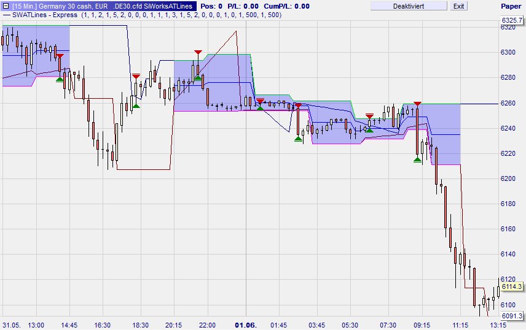Click the red signal triangle near 6250 after 06:30
The width and height of the screenshot is (526, 330).
pos(369,117)
